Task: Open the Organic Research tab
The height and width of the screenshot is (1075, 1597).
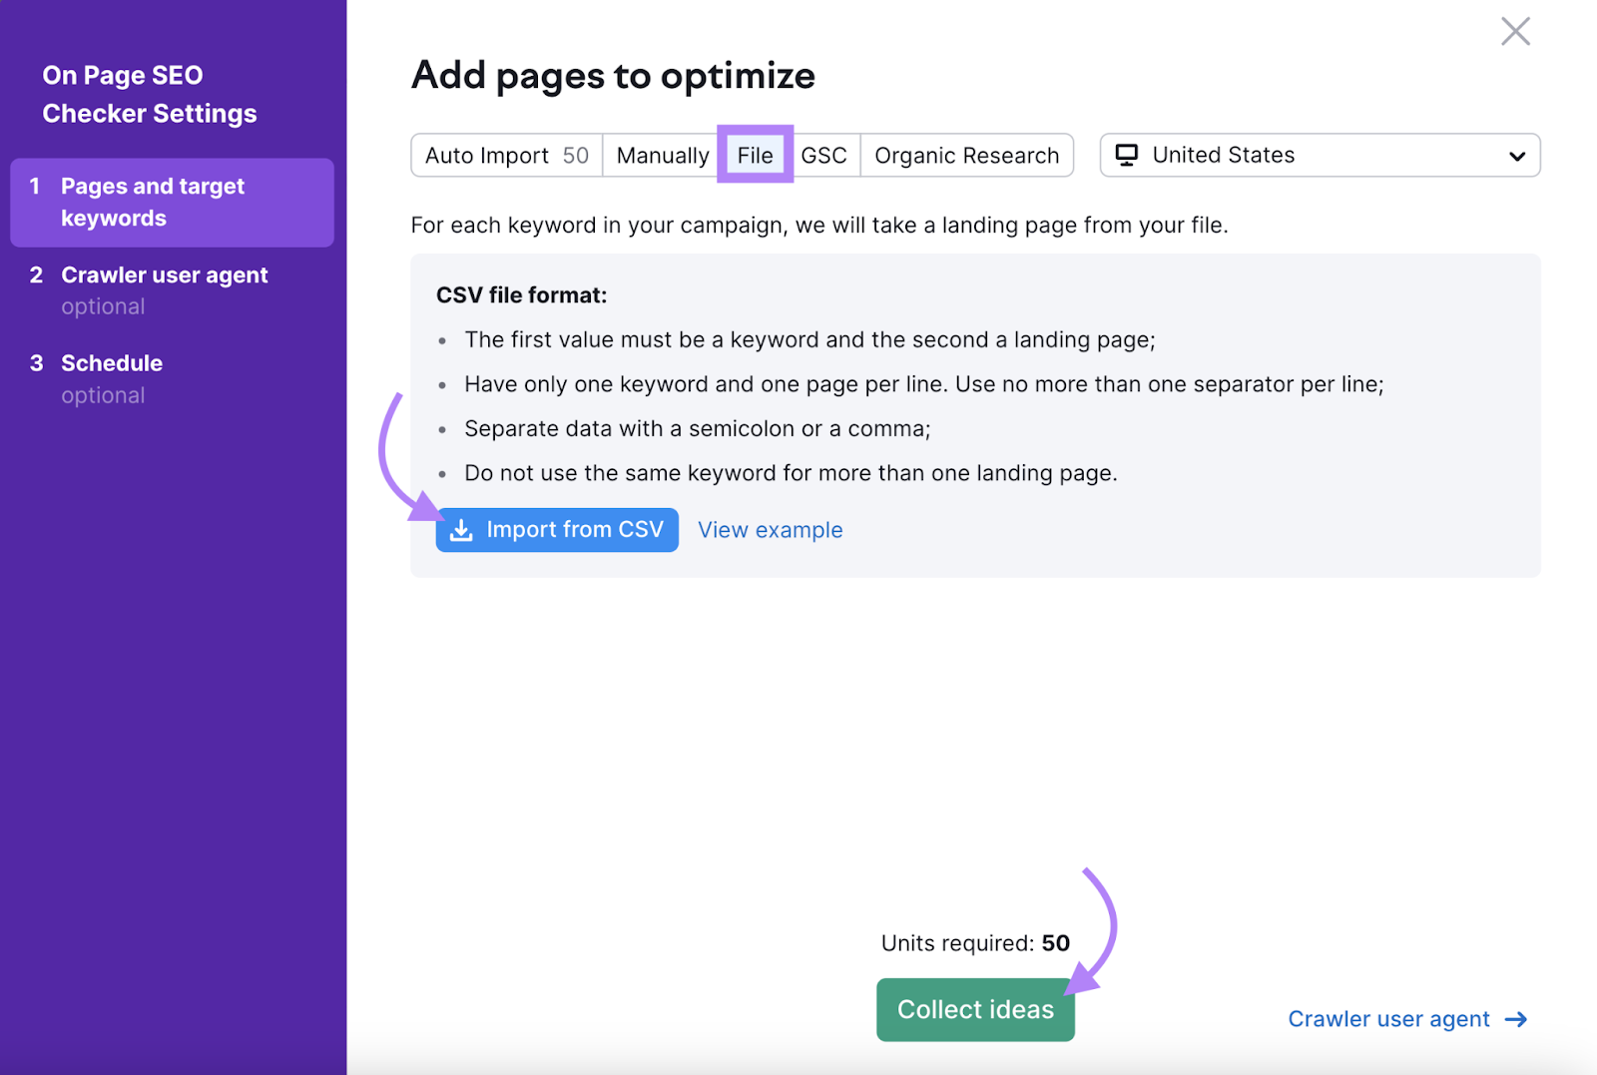Action: click(x=966, y=155)
